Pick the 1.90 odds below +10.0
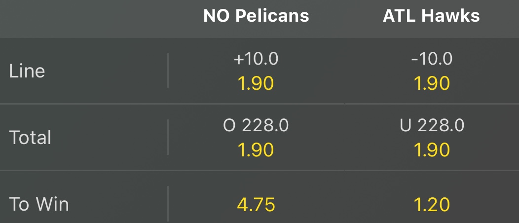The image size is (519, 223). 256,83
